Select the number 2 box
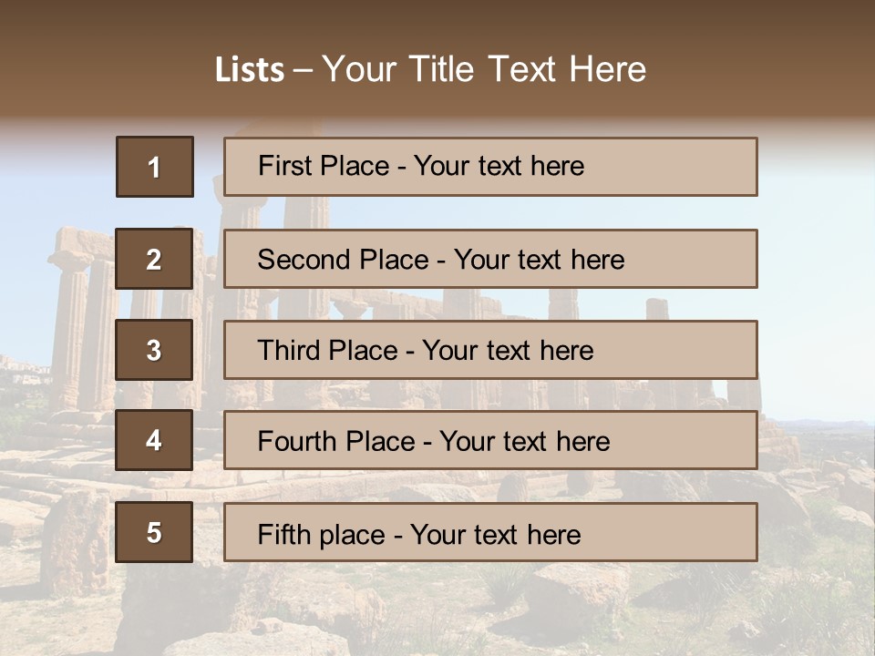This screenshot has width=875, height=656. coord(154,259)
